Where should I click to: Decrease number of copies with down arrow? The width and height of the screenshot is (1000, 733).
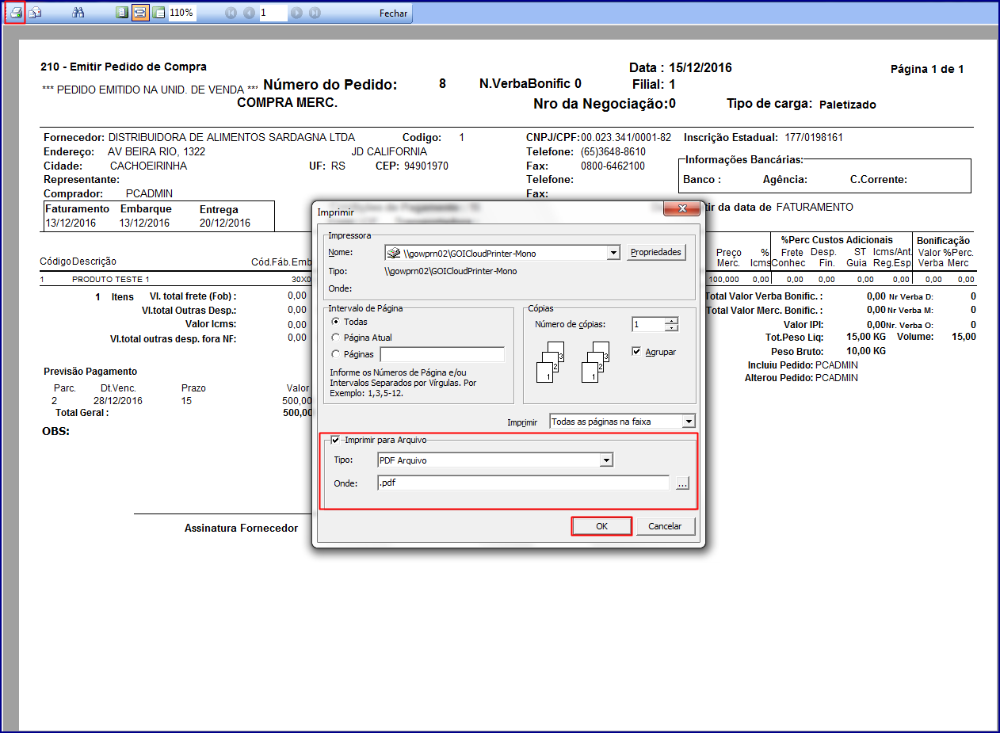(672, 328)
